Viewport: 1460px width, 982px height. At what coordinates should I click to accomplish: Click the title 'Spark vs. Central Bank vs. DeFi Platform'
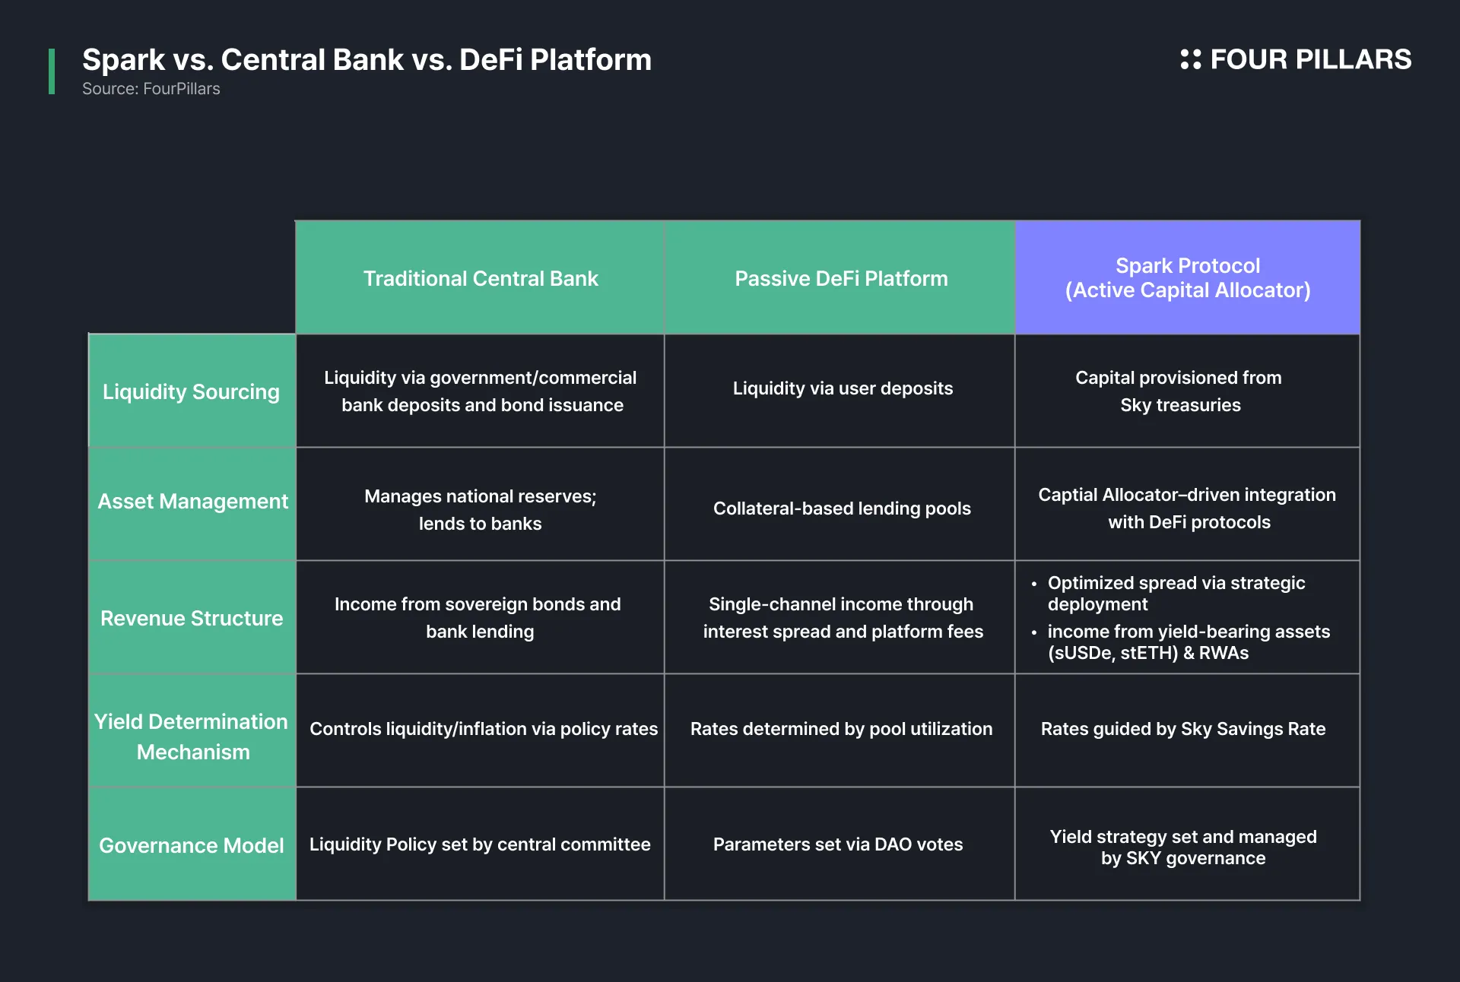pyautogui.click(x=367, y=60)
